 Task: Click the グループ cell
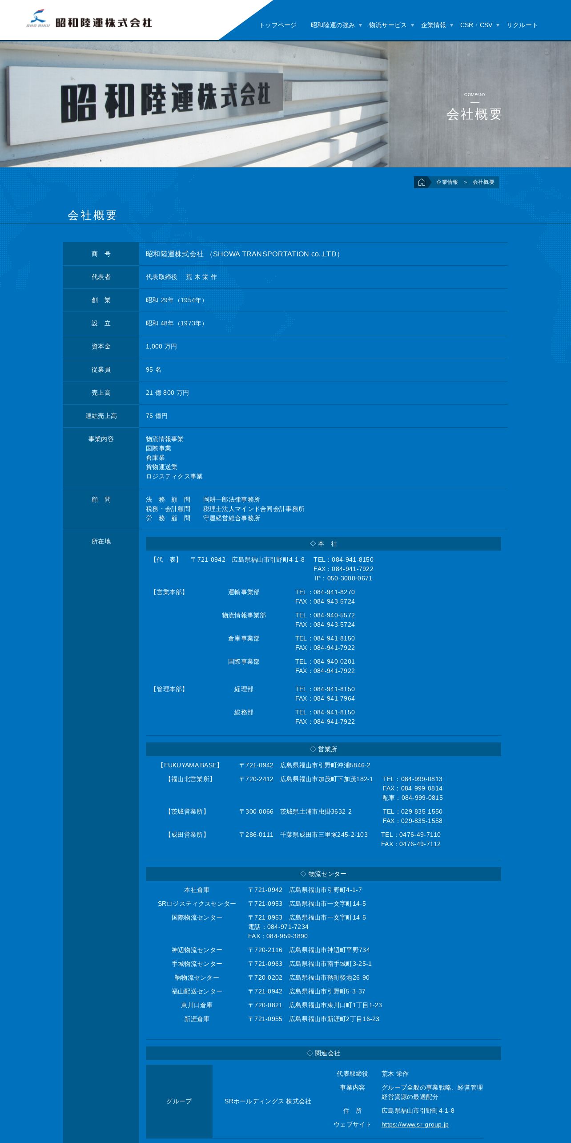click(179, 1101)
